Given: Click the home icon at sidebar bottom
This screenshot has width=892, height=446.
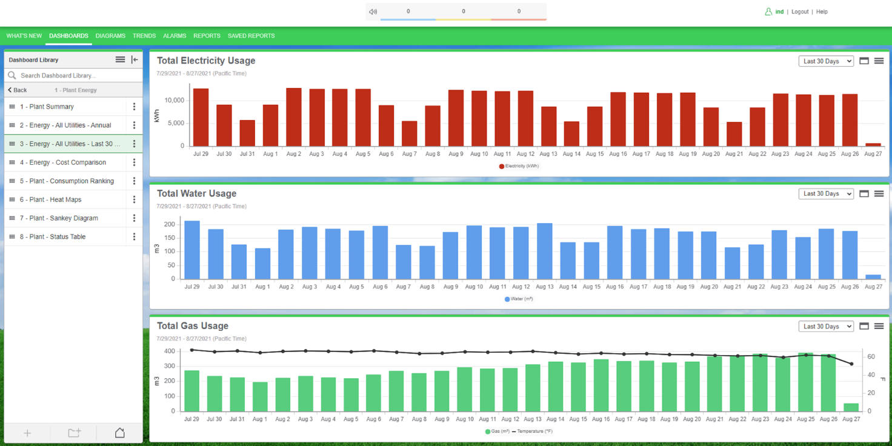Looking at the screenshot, I should (x=119, y=433).
